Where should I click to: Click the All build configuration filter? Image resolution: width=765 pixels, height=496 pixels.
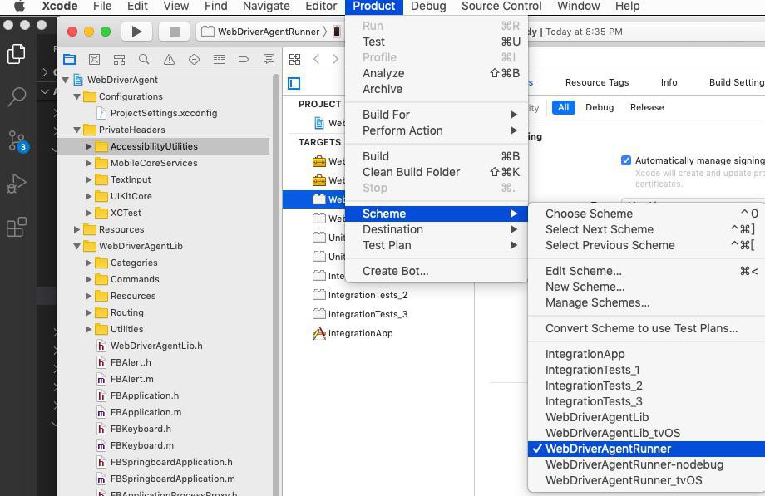pyautogui.click(x=564, y=107)
